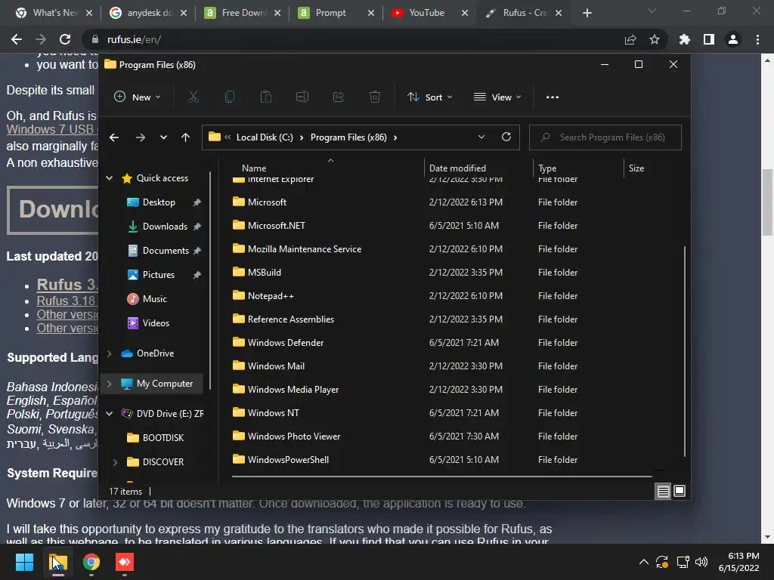This screenshot has height=580, width=774.
Task: Open the See more ellipsis menu in Explorer
Action: tap(553, 97)
